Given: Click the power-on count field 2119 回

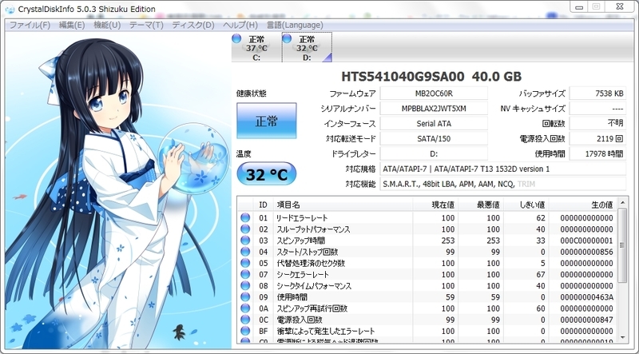Looking at the screenshot, I should (597, 139).
